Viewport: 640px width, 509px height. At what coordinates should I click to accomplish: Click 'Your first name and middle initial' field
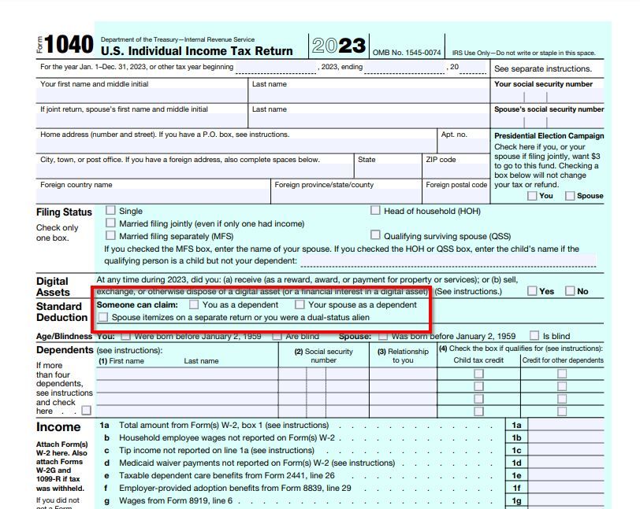click(x=142, y=96)
